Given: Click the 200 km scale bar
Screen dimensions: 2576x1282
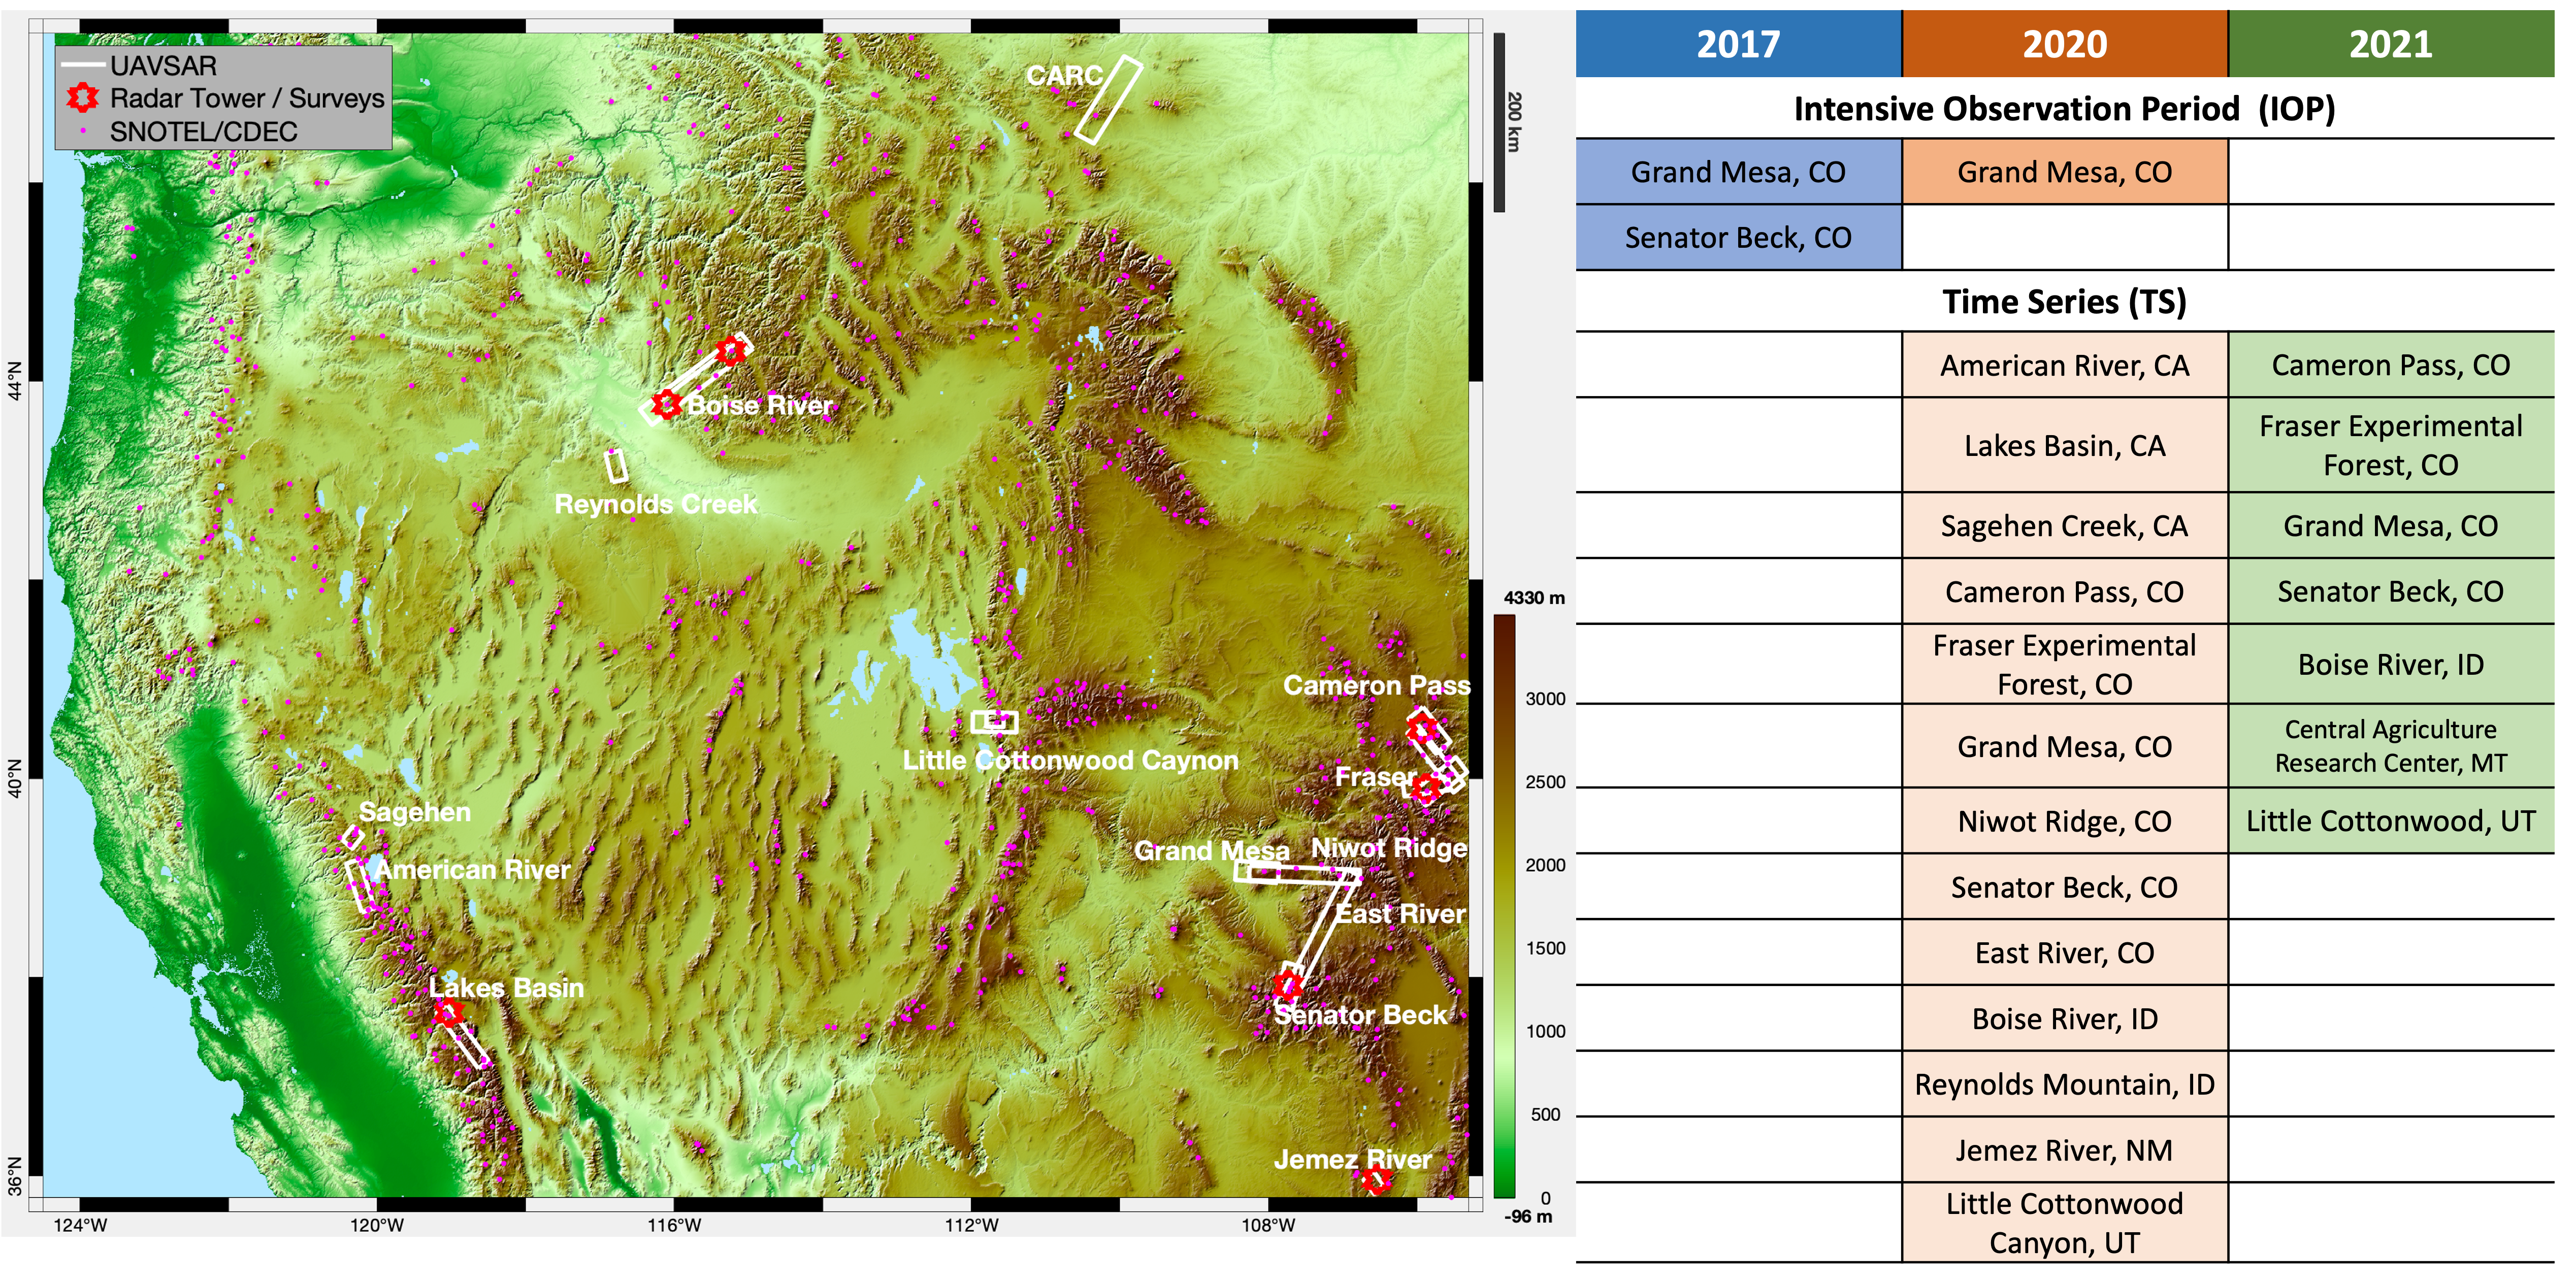Looking at the screenshot, I should [x=1499, y=122].
